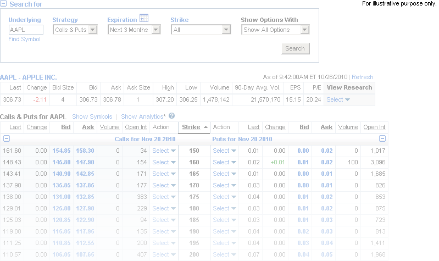Open View Research Select dropdown

point(338,100)
